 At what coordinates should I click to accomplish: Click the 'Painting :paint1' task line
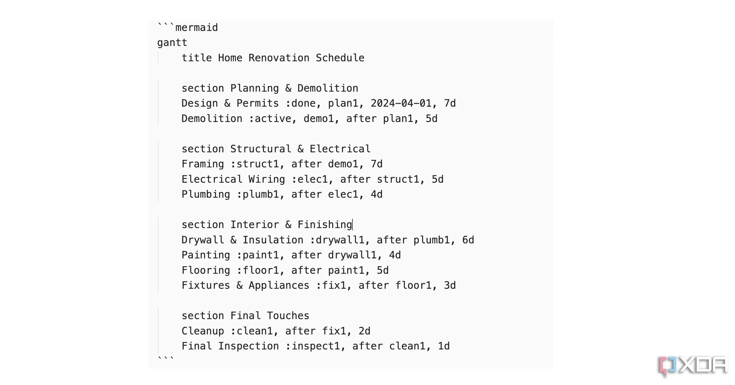291,255
